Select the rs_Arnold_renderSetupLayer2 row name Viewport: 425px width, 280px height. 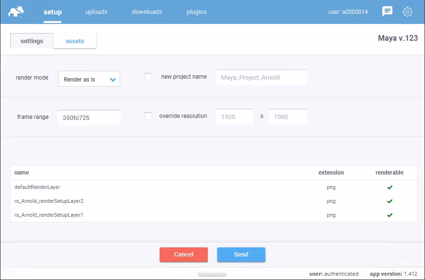point(49,201)
